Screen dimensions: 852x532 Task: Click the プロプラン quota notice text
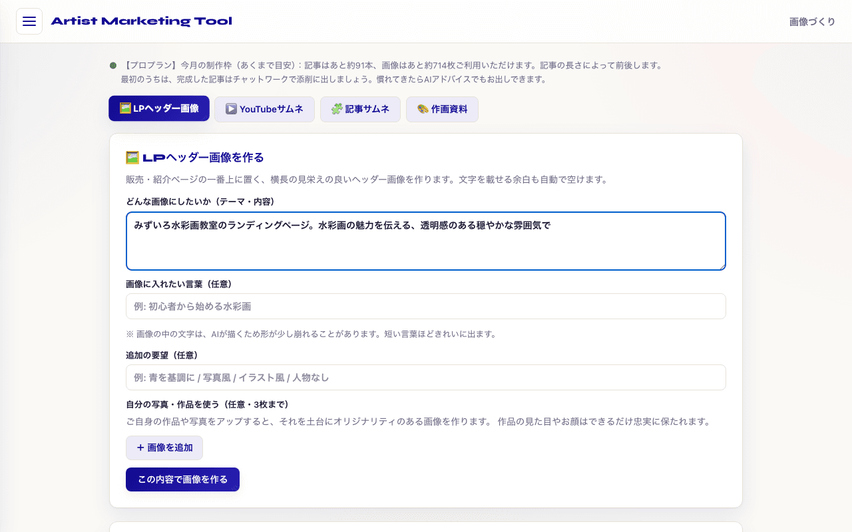coord(392,72)
